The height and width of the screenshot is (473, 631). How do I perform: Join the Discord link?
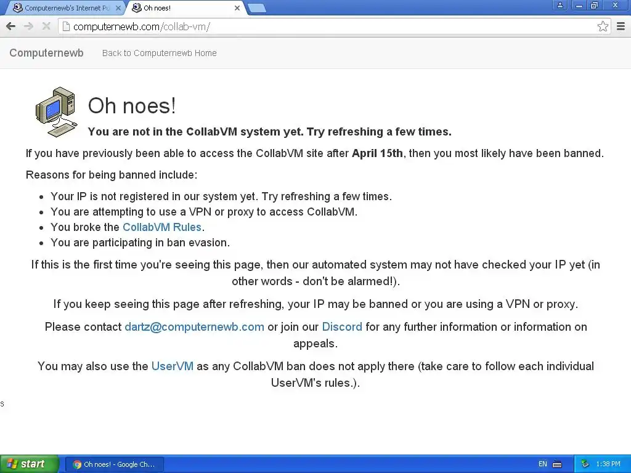coord(342,326)
